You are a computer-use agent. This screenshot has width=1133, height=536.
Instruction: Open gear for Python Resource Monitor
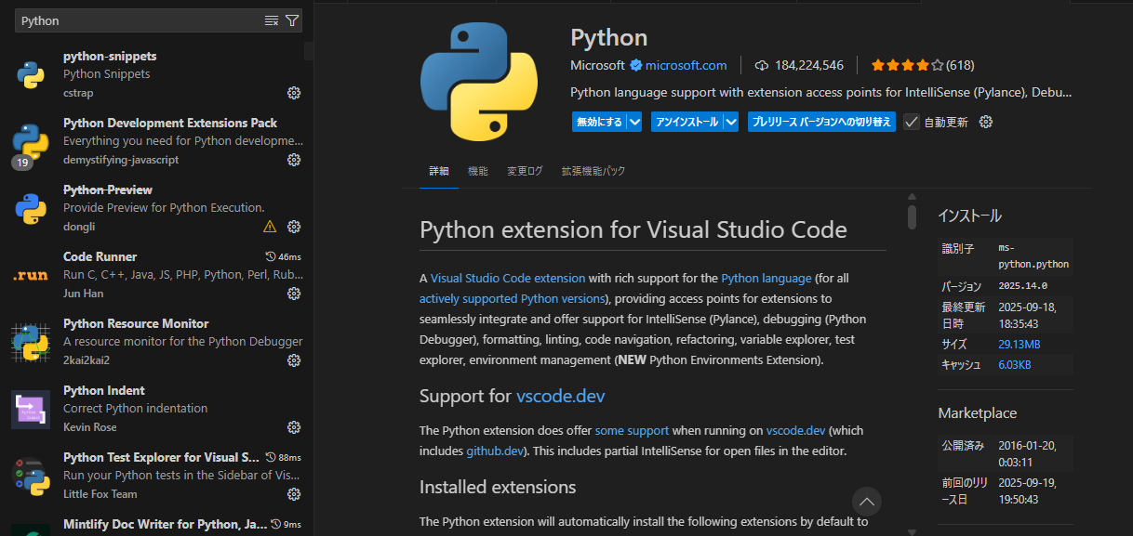coord(294,360)
